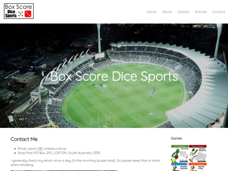Select the Inning Baseball 2 game tile
Viewport: 228px width, 171px height.
tap(180, 167)
